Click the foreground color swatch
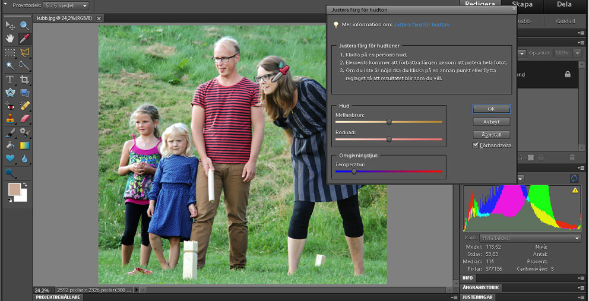This screenshot has height=301, width=589. [14, 190]
